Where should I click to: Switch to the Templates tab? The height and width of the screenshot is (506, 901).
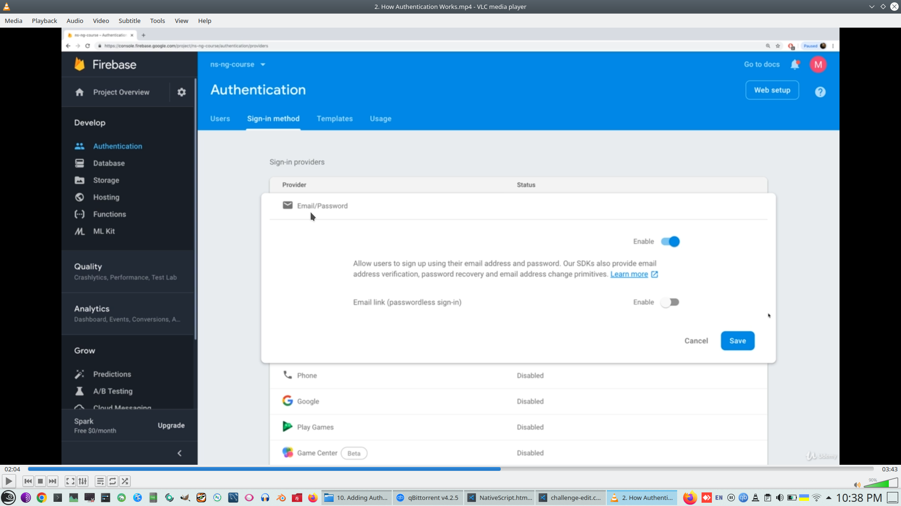point(335,119)
